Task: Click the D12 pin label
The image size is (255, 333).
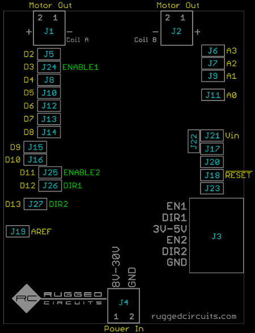Action: 28,186
